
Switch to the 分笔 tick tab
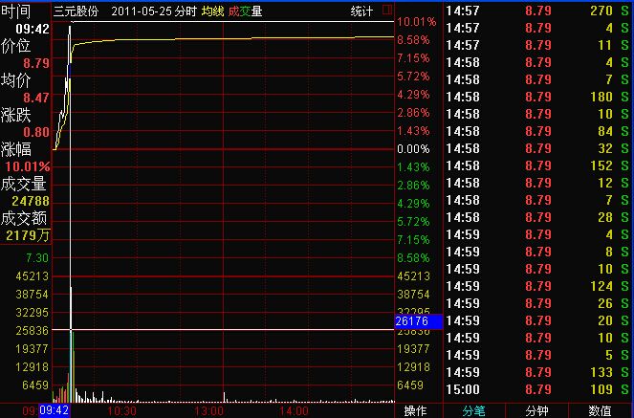474,410
